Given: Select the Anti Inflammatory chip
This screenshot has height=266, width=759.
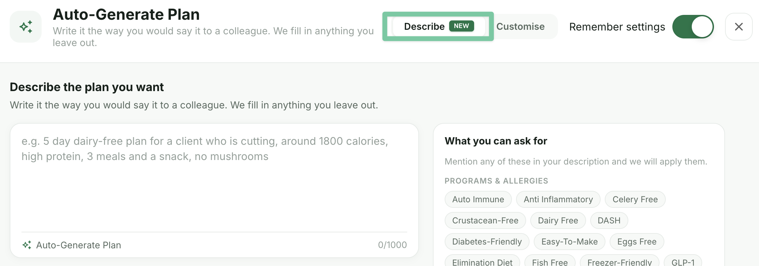Looking at the screenshot, I should pos(558,199).
